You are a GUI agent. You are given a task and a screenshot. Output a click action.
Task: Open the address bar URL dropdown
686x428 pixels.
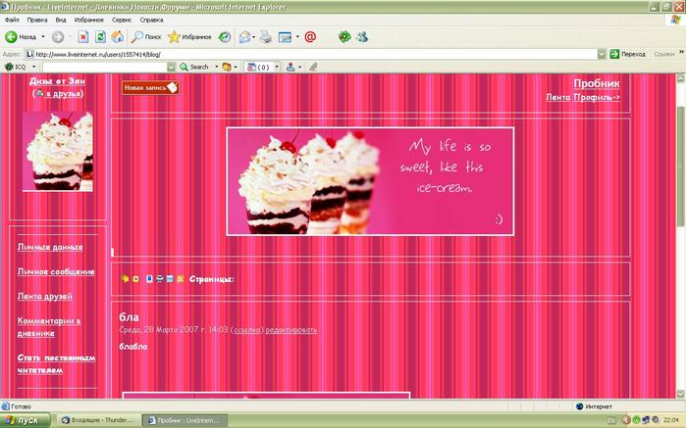[602, 54]
